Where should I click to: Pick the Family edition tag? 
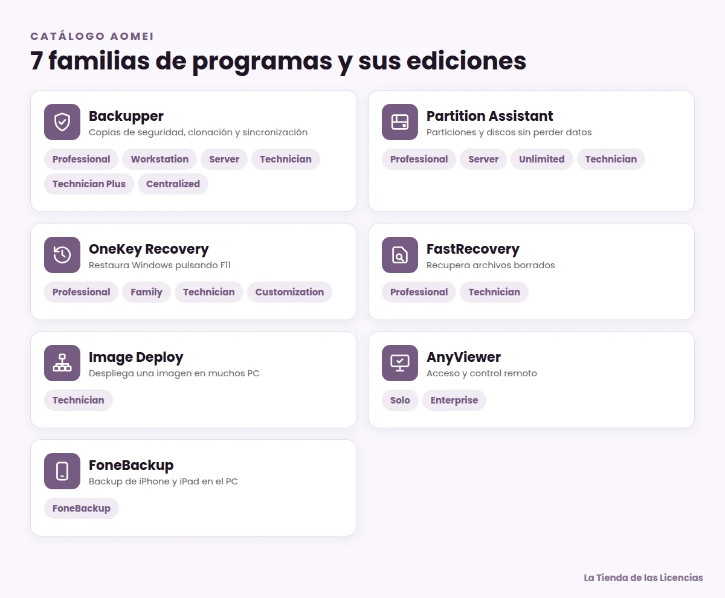point(146,292)
